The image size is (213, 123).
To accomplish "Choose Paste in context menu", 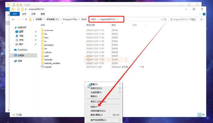I will point(104,107).
